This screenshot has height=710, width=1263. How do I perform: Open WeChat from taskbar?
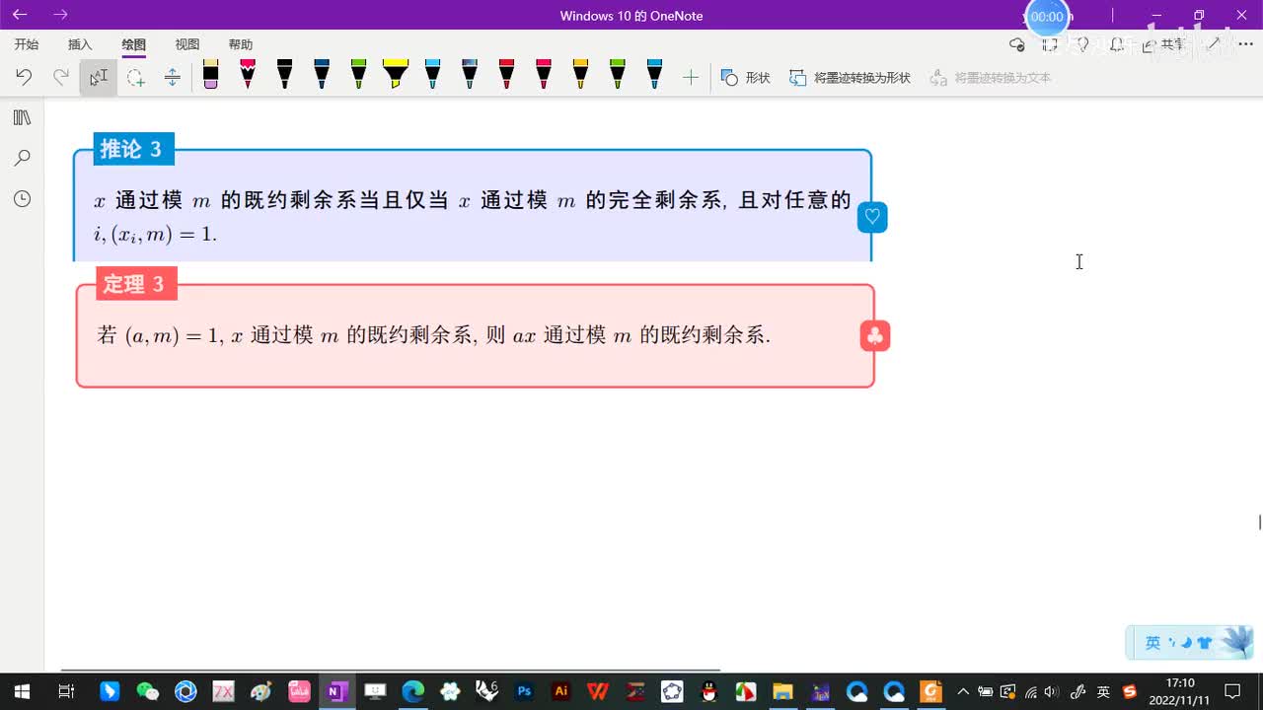pos(147,691)
